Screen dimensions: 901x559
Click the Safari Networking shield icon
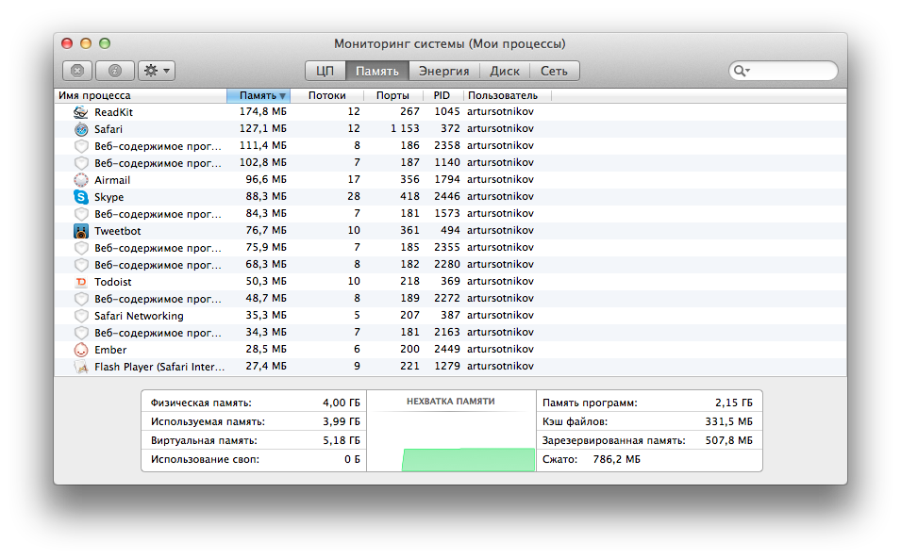tap(81, 316)
